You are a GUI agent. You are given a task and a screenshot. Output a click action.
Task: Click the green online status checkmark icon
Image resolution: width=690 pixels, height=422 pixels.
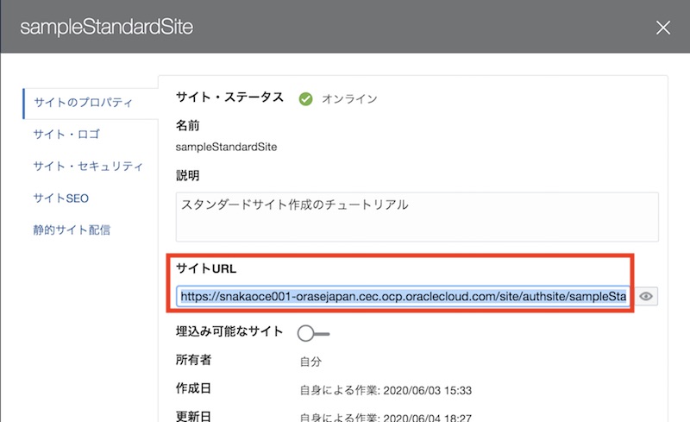pyautogui.click(x=305, y=98)
